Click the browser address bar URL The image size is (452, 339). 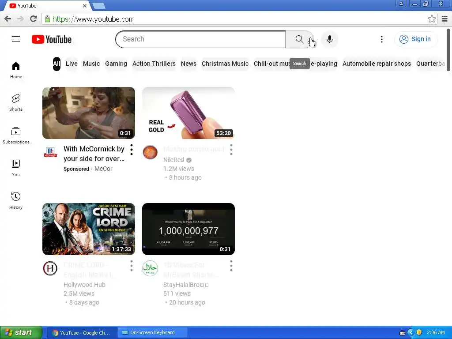click(x=94, y=19)
